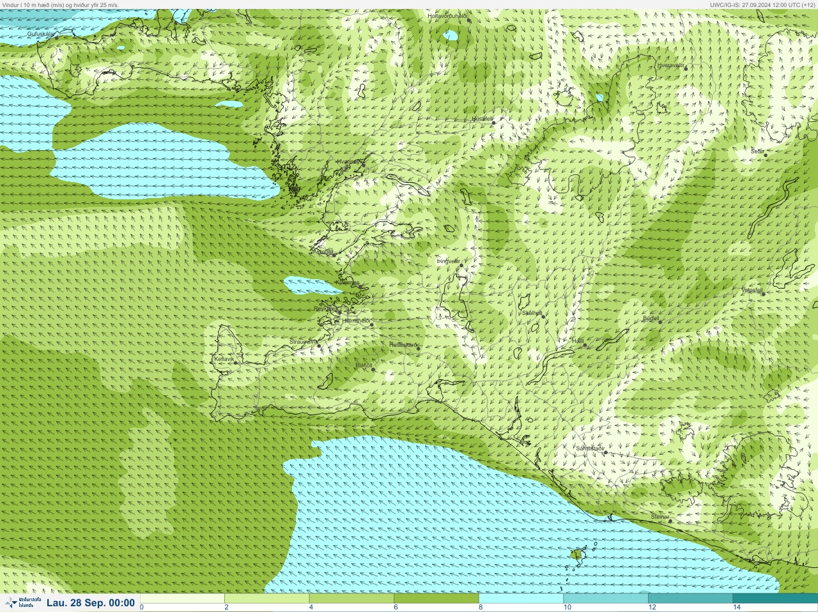Click the Þingvellir station label

448,261
